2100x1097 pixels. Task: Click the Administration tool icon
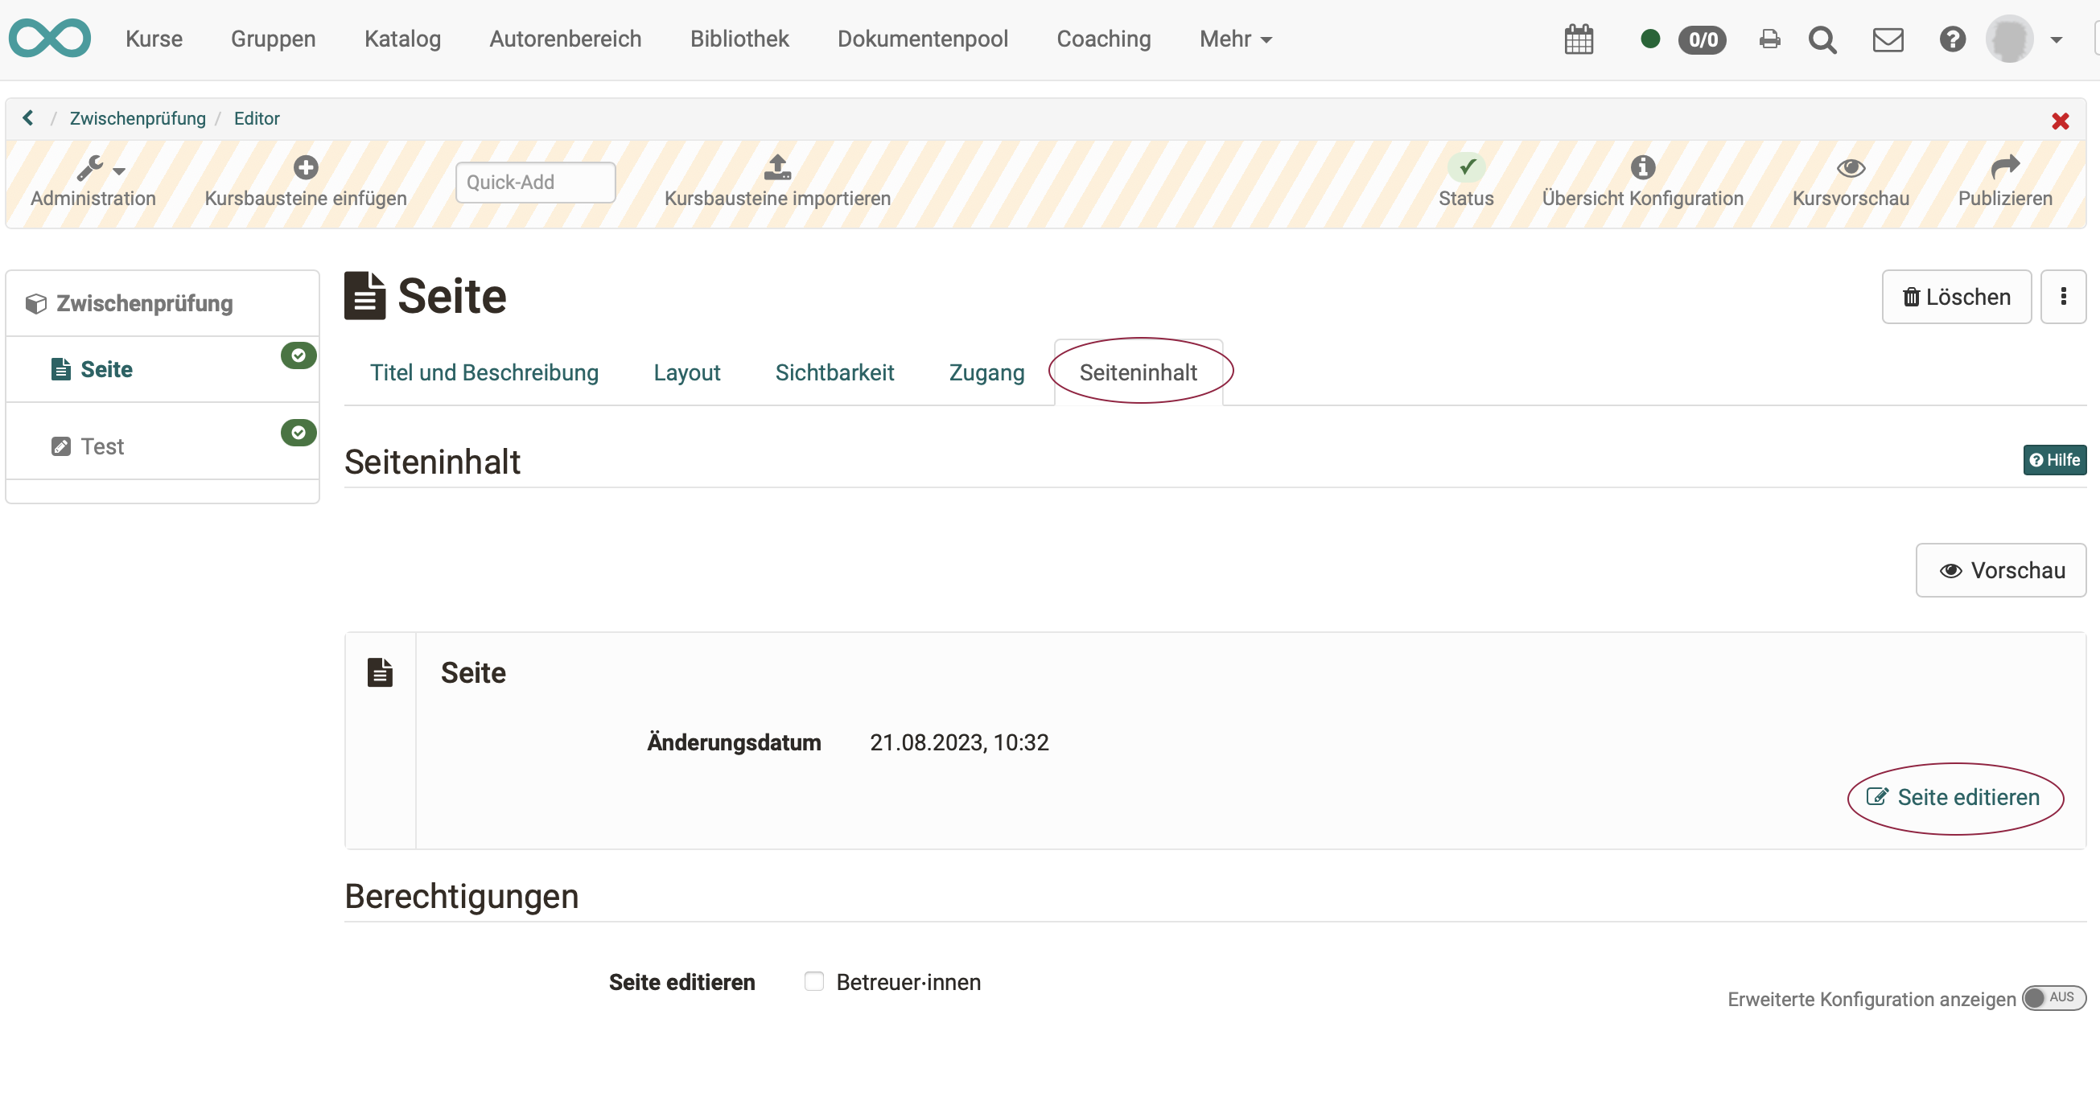pos(93,166)
